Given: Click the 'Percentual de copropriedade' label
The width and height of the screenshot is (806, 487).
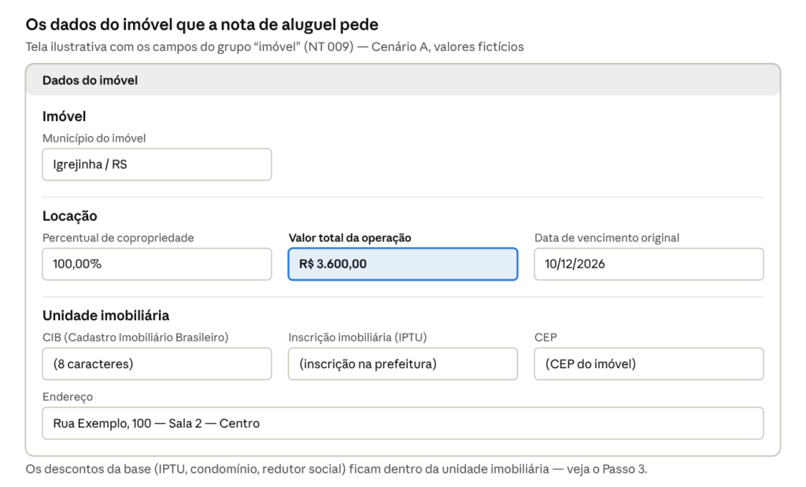Looking at the screenshot, I should 118,238.
